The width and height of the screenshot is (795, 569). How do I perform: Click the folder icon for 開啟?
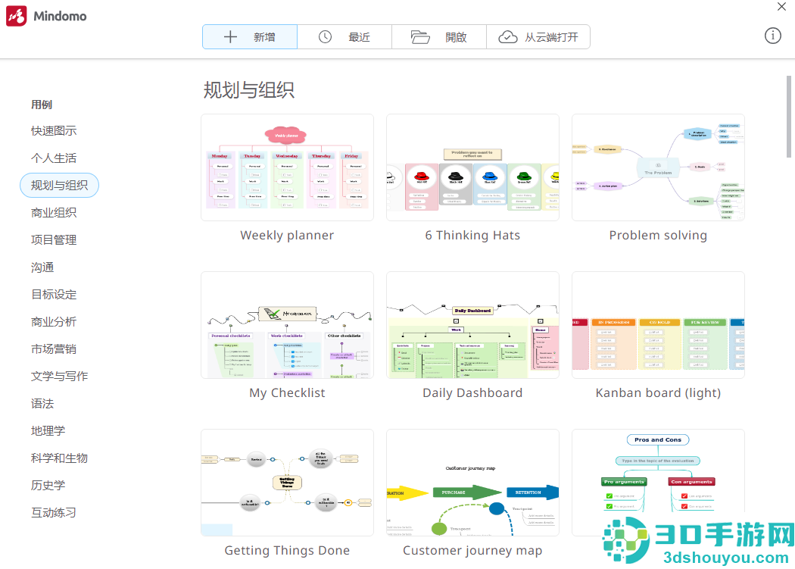(420, 37)
